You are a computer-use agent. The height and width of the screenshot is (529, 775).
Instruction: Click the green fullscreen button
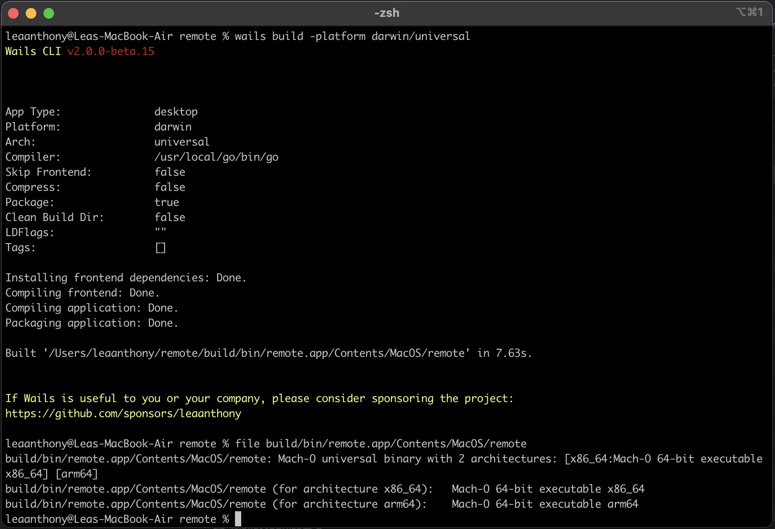49,13
